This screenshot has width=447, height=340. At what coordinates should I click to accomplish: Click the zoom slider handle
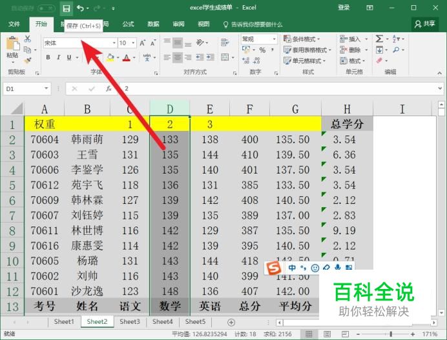391,334
